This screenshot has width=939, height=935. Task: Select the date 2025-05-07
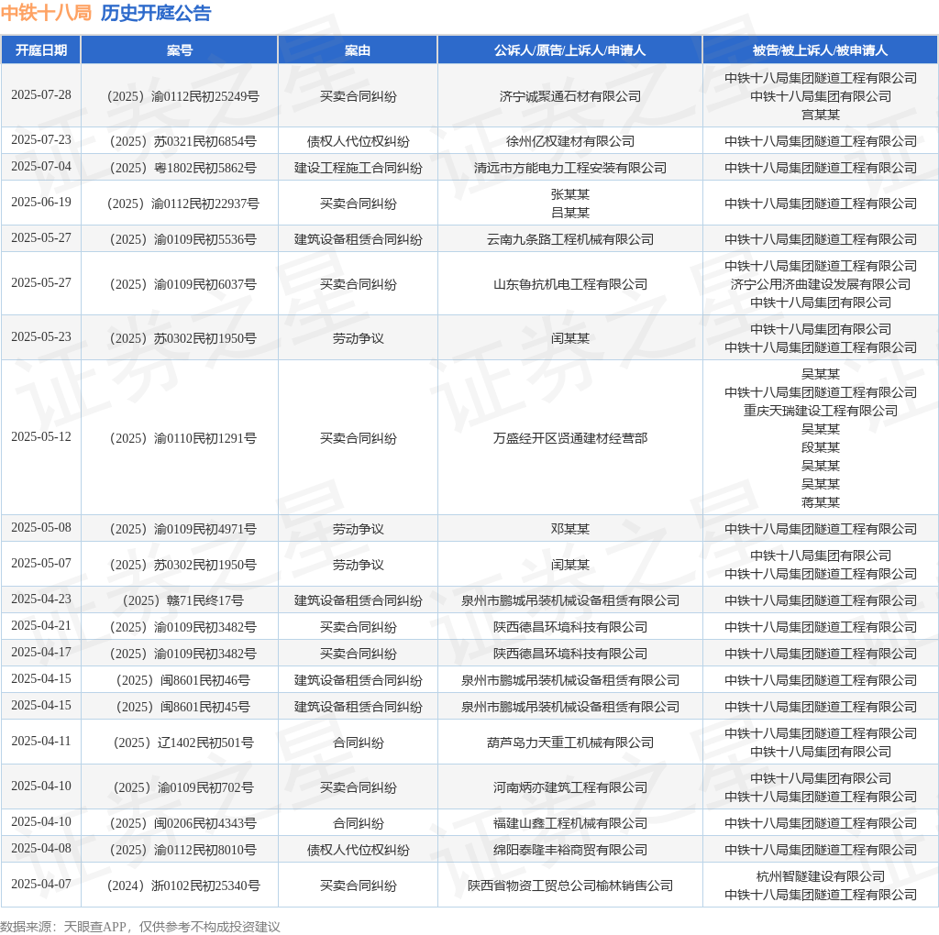[x=40, y=563]
